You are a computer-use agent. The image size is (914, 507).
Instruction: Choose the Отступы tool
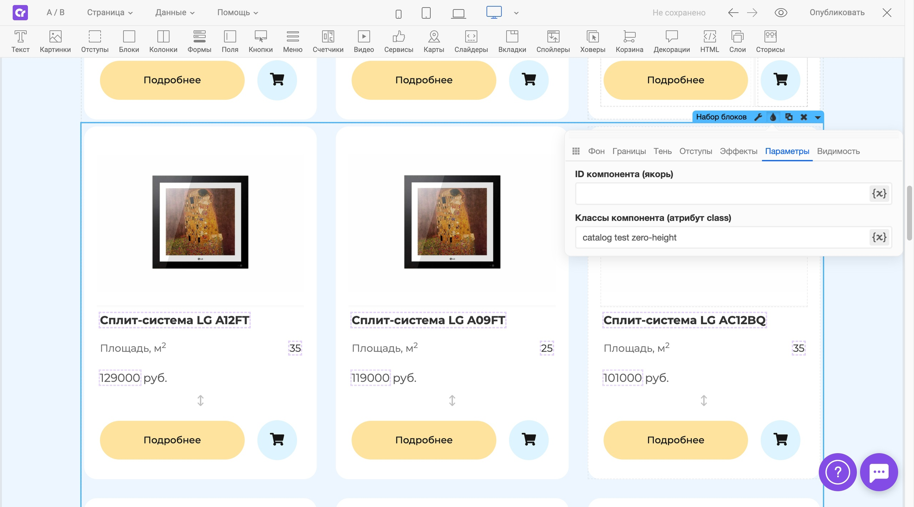coord(95,41)
